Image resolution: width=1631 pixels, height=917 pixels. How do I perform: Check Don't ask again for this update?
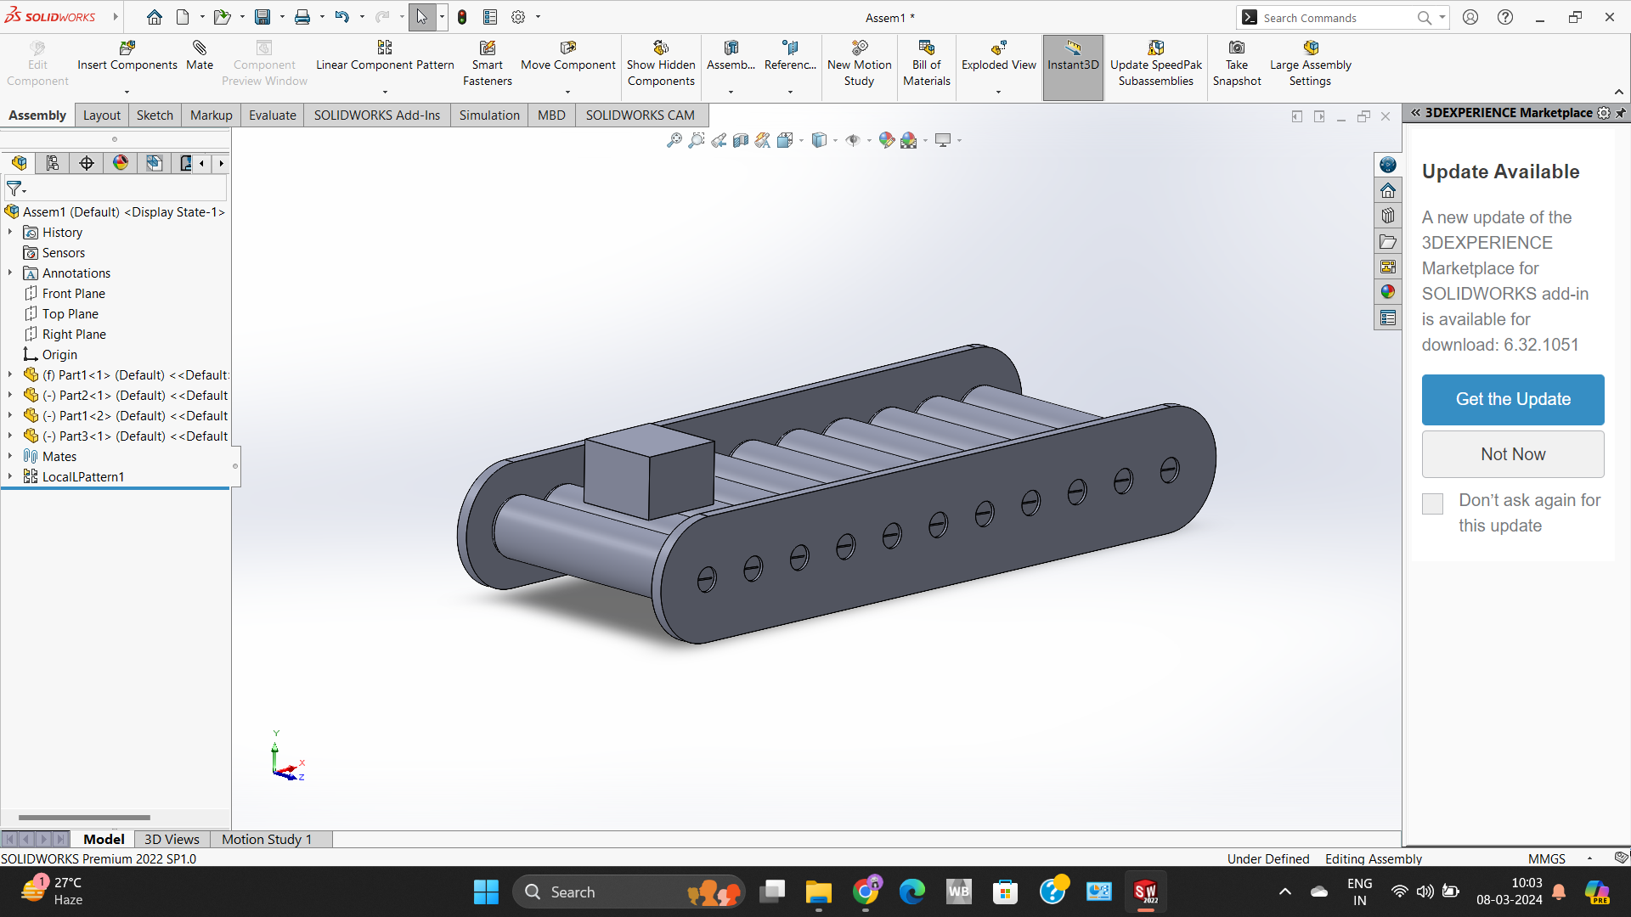(x=1432, y=504)
